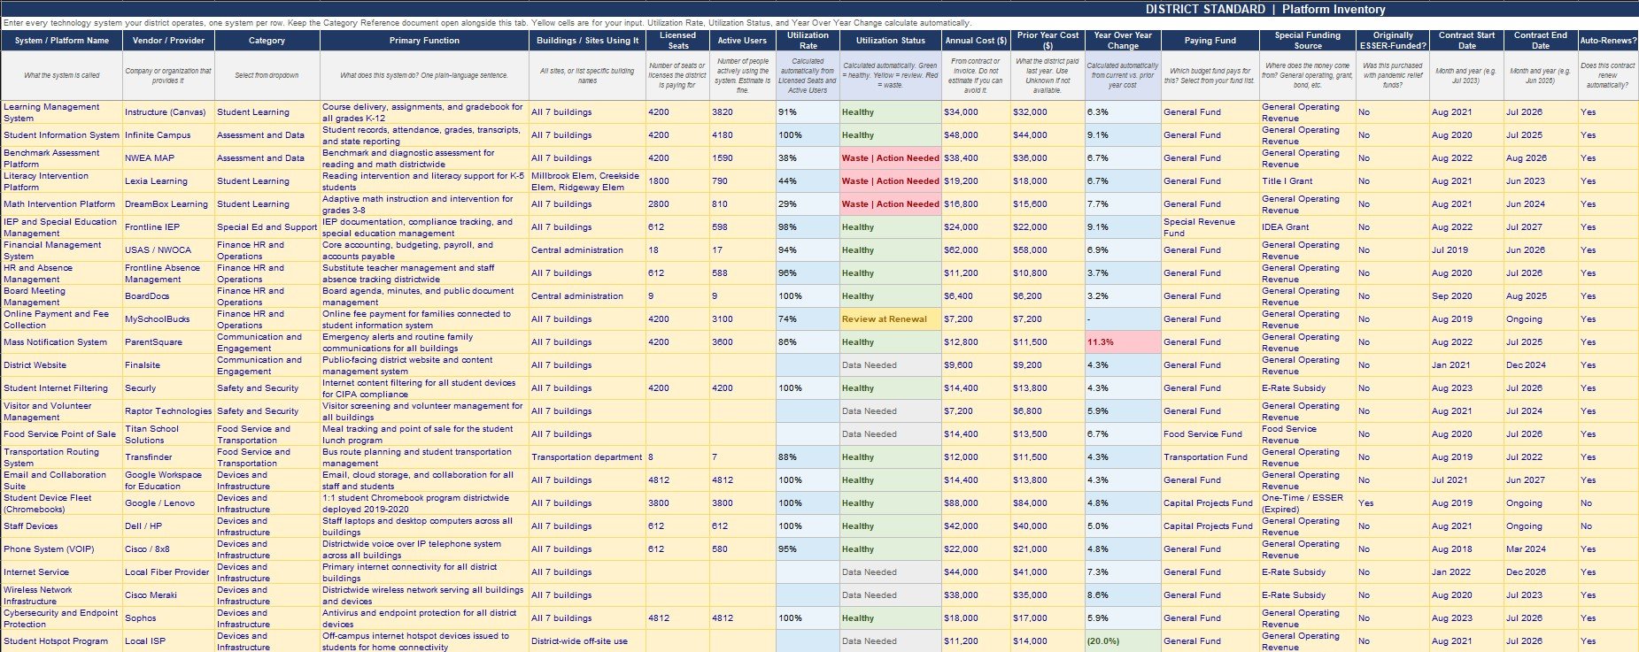Image resolution: width=1639 pixels, height=652 pixels.
Task: Click the 'Millbrook Elem, Creekside Elem' buildings cell
Action: [x=587, y=181]
